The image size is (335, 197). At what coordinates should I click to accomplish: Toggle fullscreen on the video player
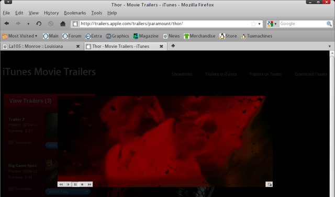click(x=269, y=184)
